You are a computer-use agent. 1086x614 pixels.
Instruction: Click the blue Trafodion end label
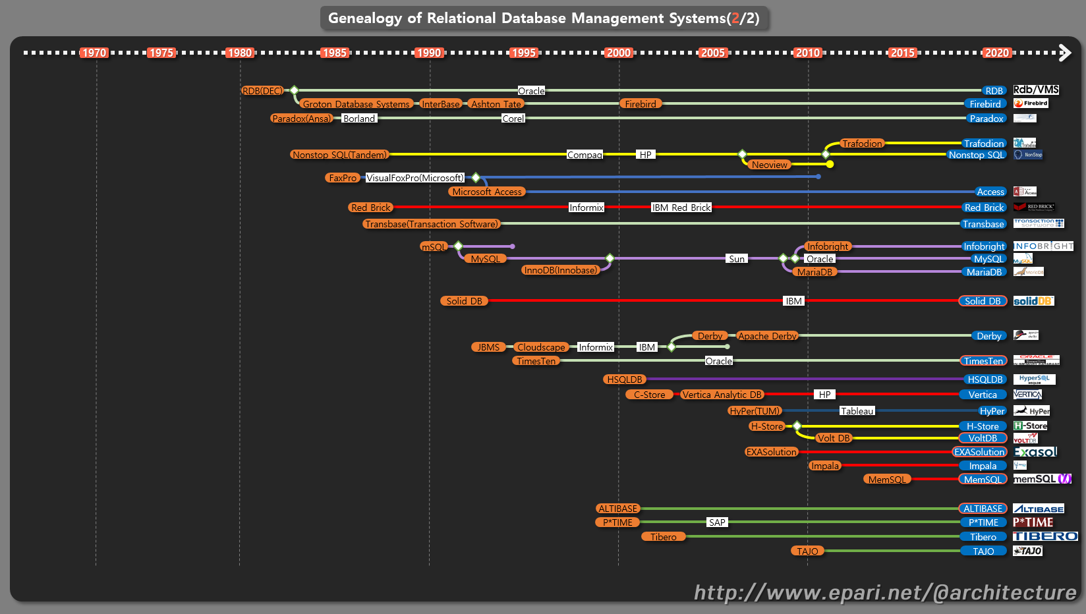(x=984, y=144)
